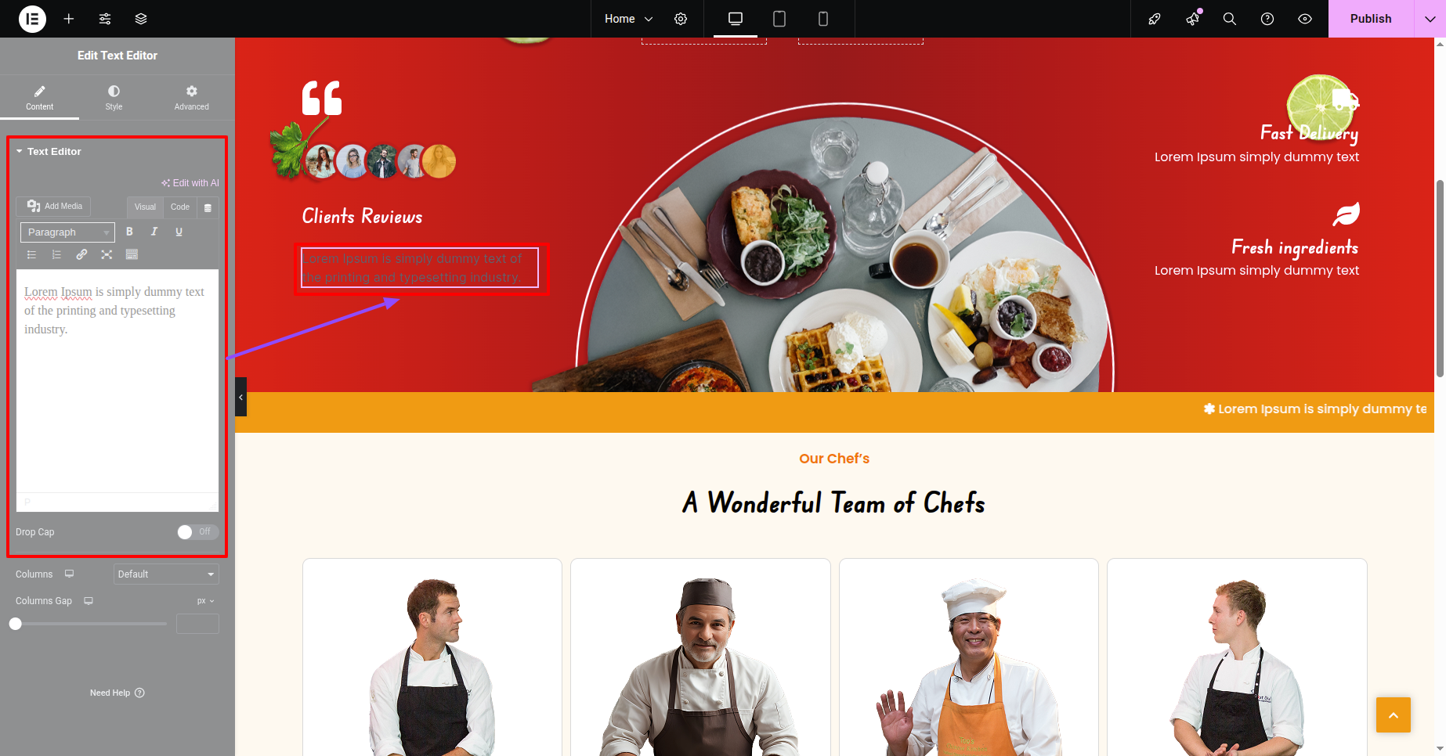Open page settings gear icon
The width and height of the screenshot is (1446, 756).
pos(681,19)
